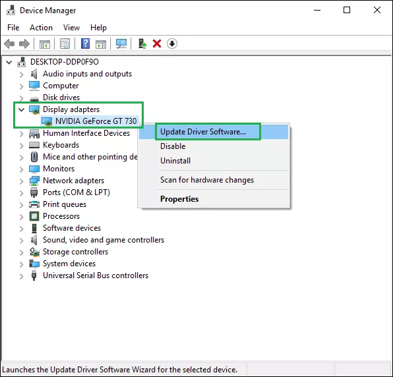Click the Processors chip icon
The width and height of the screenshot is (393, 377).
[x=34, y=216]
